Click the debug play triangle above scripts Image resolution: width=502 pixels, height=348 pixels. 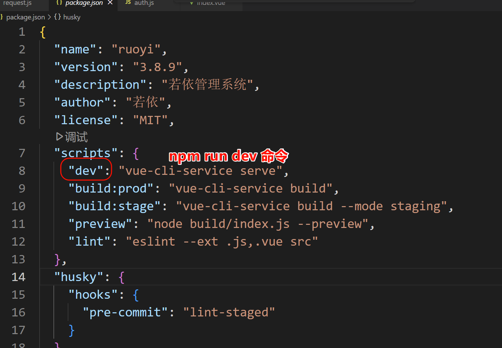59,137
